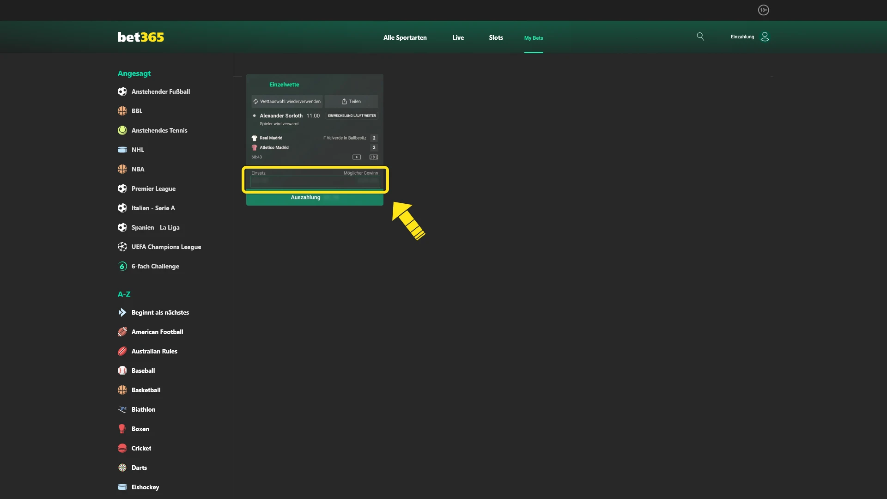Open the Darts sport icon
The width and height of the screenshot is (887, 499).
point(122,468)
